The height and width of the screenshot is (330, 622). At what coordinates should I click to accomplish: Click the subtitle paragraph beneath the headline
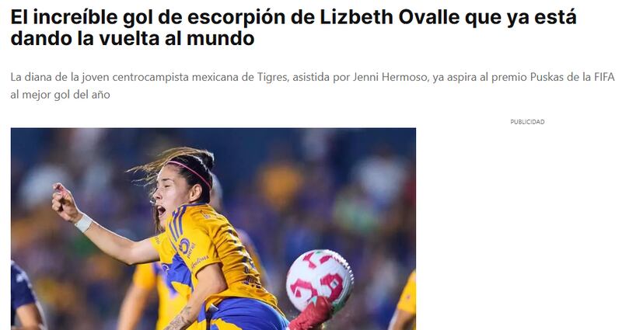(x=313, y=85)
